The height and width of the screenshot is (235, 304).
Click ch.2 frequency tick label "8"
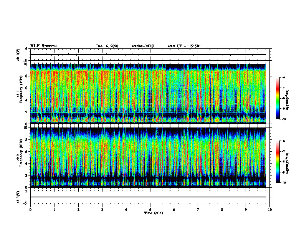(x=26, y=140)
